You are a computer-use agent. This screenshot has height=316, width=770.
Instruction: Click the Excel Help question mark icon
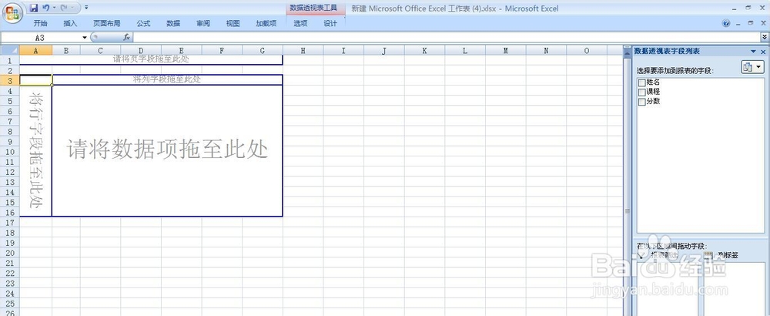[x=727, y=23]
